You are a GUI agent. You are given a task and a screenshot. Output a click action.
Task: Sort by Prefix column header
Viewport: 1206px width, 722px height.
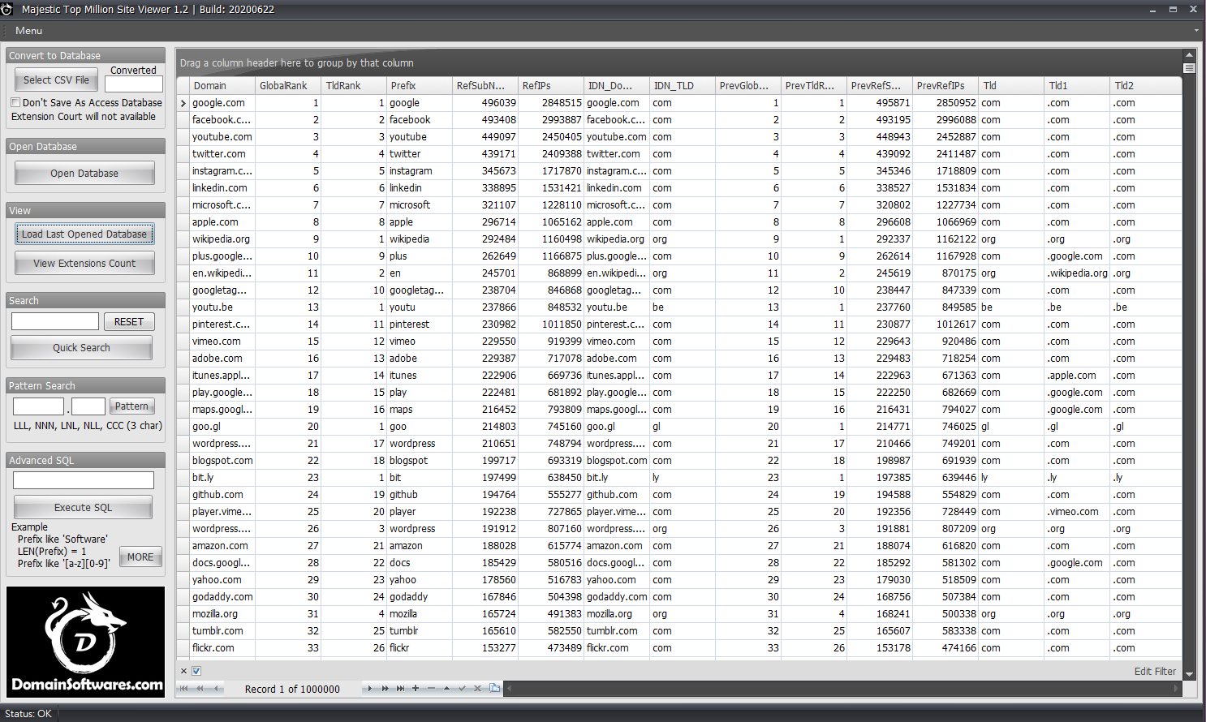419,85
